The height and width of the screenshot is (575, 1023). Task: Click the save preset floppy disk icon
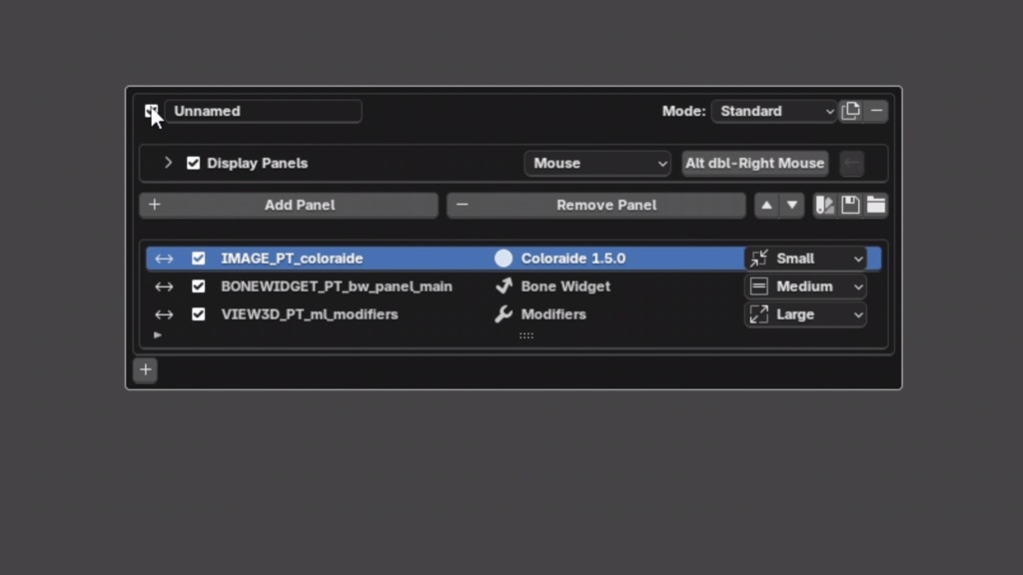[850, 205]
